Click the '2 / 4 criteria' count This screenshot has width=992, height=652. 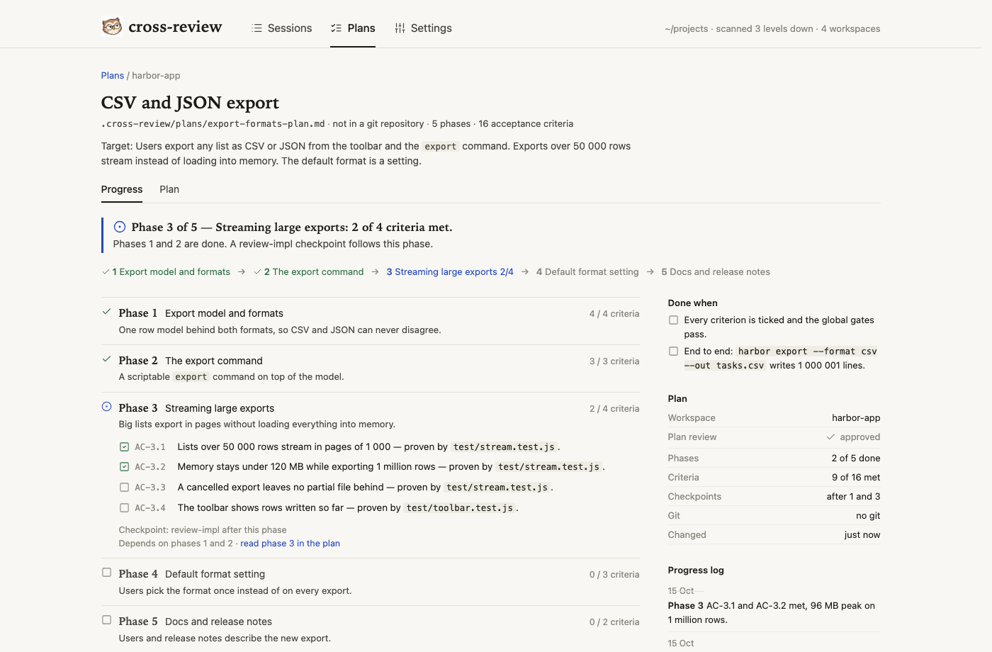(614, 409)
